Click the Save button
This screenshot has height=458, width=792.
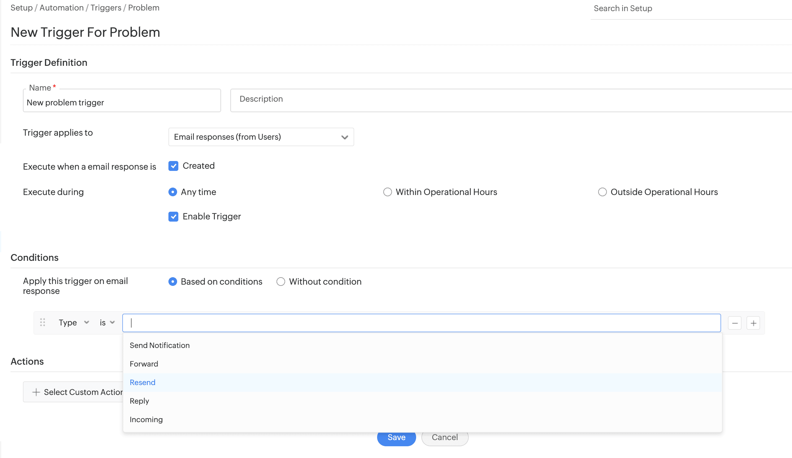pyautogui.click(x=397, y=437)
